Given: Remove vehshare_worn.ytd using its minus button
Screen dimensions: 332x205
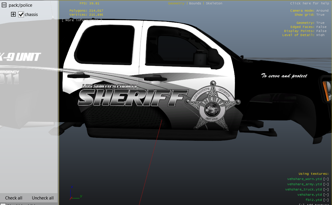Looking at the screenshot, I should 326,179.
